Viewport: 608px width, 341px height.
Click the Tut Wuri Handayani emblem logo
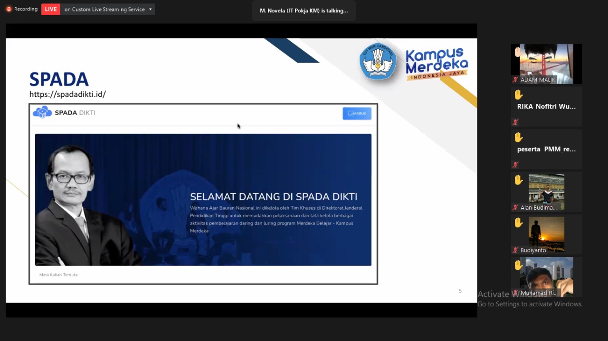pos(378,61)
